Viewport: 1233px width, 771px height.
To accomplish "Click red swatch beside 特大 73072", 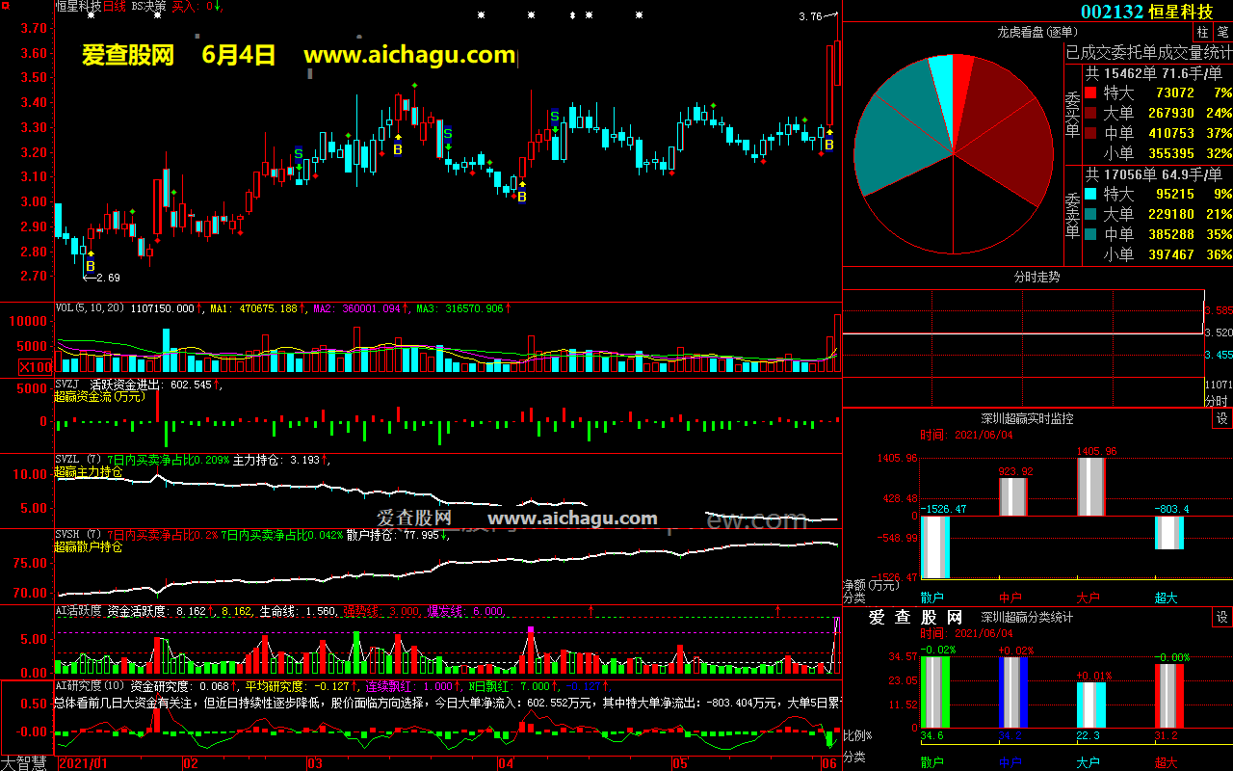I will [x=1089, y=93].
